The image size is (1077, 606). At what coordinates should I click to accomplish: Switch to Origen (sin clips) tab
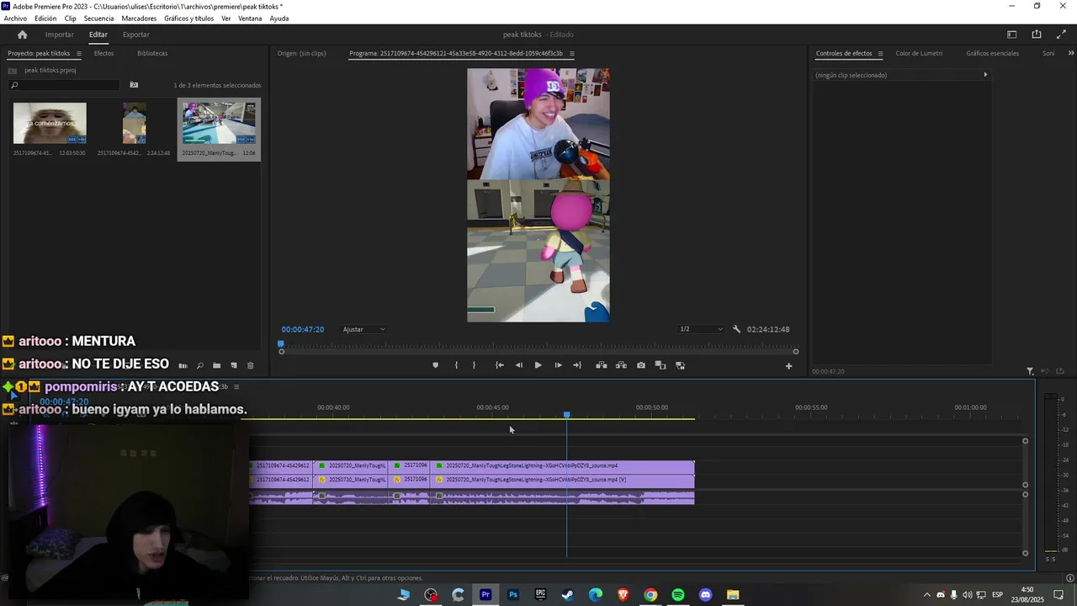point(301,53)
